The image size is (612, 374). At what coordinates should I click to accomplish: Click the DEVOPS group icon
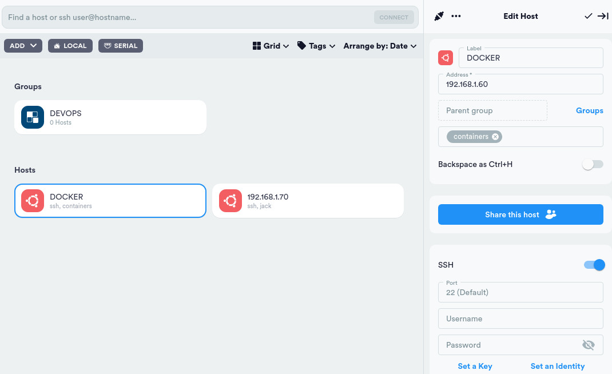33,117
